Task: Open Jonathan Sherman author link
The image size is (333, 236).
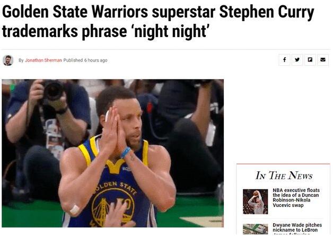Action: [x=43, y=60]
